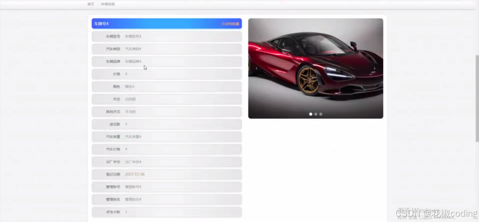
Task: Click the value 4 in 座位数 row
Action: pyautogui.click(x=126, y=124)
